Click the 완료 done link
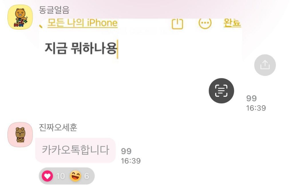Image resolution: width=293 pixels, height=189 pixels. (232, 23)
